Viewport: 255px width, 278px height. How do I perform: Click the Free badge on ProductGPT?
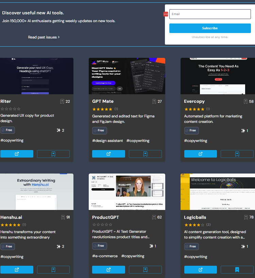100,246
